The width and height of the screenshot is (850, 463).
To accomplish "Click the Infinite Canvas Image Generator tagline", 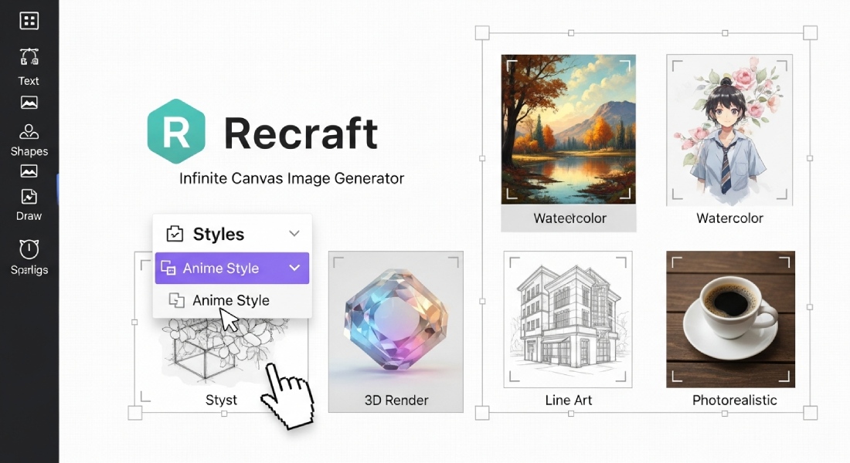I will (x=291, y=178).
